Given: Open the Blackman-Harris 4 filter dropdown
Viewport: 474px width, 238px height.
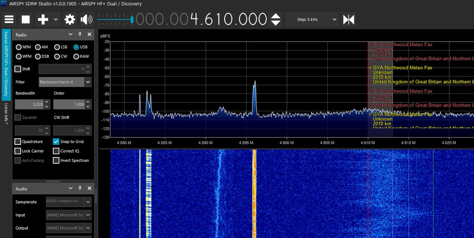Looking at the screenshot, I should coord(65,82).
